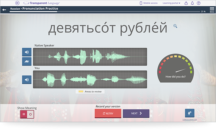Open the help question mark icon
The image size is (216, 130).
click(x=198, y=3)
